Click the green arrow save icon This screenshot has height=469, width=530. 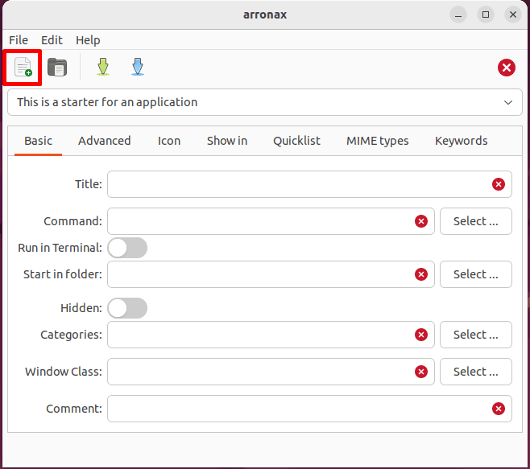coord(102,68)
